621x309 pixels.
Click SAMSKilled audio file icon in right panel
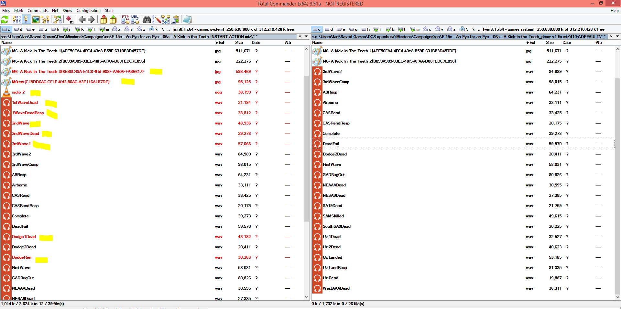[x=317, y=216]
